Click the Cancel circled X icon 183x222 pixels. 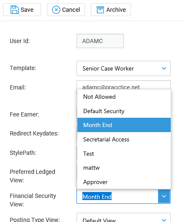(x=56, y=10)
